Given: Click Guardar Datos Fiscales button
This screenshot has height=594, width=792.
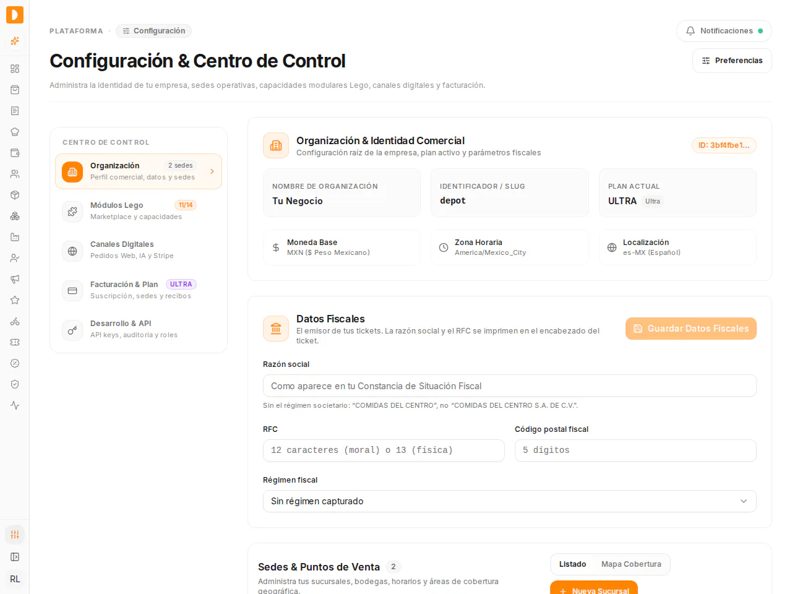Looking at the screenshot, I should click(x=691, y=329).
